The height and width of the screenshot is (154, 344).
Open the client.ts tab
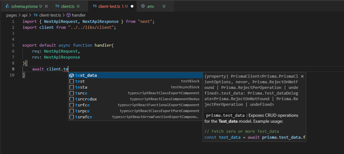click(x=67, y=6)
